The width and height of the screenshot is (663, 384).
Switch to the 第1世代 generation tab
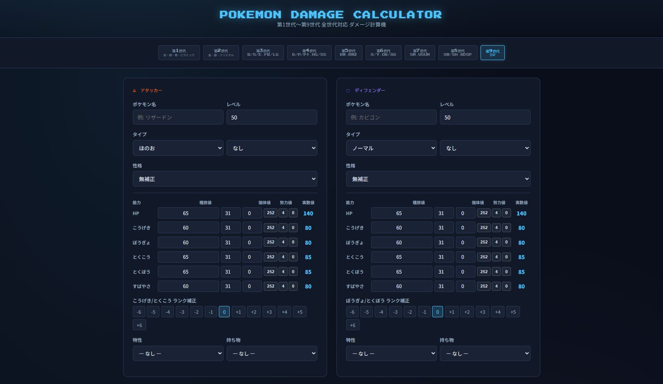(179, 53)
